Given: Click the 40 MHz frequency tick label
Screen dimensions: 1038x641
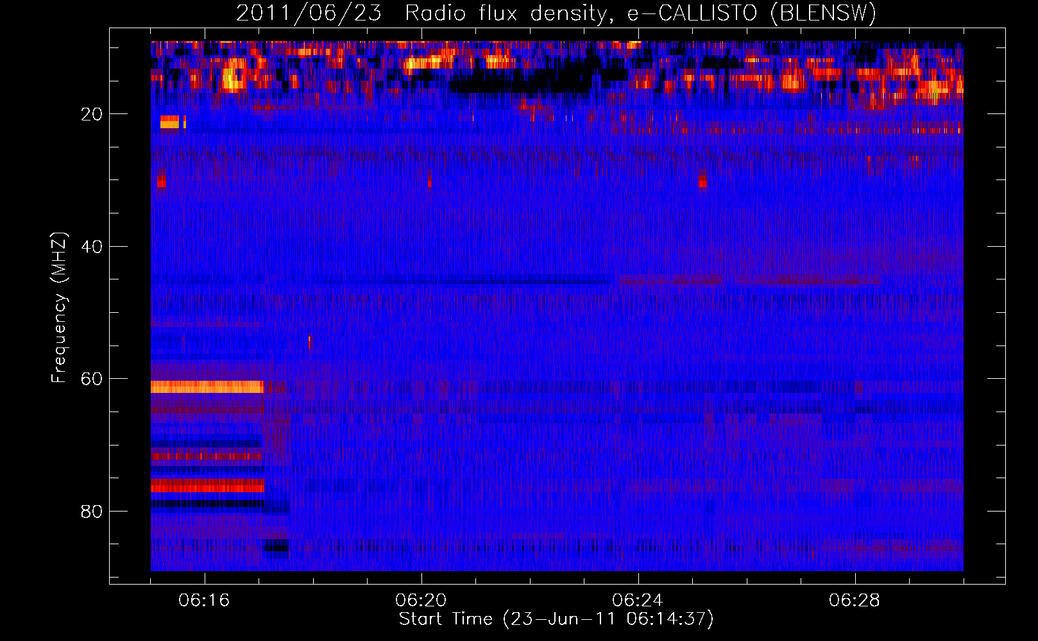Looking at the screenshot, I should click(x=92, y=247).
